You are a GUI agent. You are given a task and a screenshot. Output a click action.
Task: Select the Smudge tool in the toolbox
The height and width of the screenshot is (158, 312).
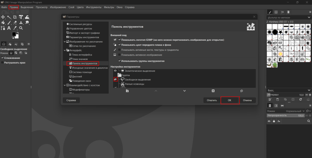click(x=27, y=23)
